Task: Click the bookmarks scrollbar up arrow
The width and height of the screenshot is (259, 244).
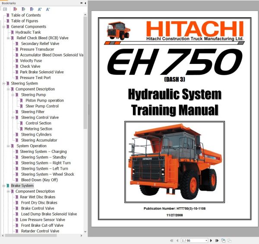Action: point(85,15)
